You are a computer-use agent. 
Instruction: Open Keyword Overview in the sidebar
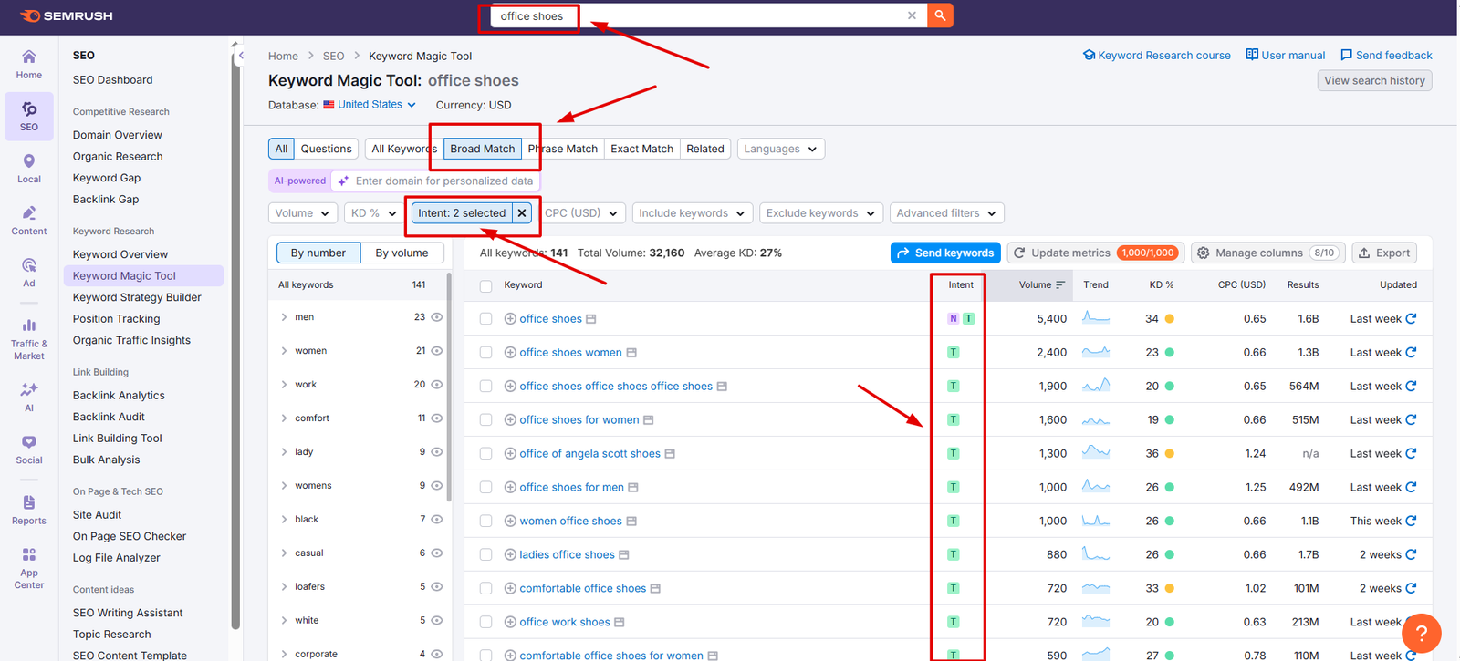pyautogui.click(x=120, y=254)
